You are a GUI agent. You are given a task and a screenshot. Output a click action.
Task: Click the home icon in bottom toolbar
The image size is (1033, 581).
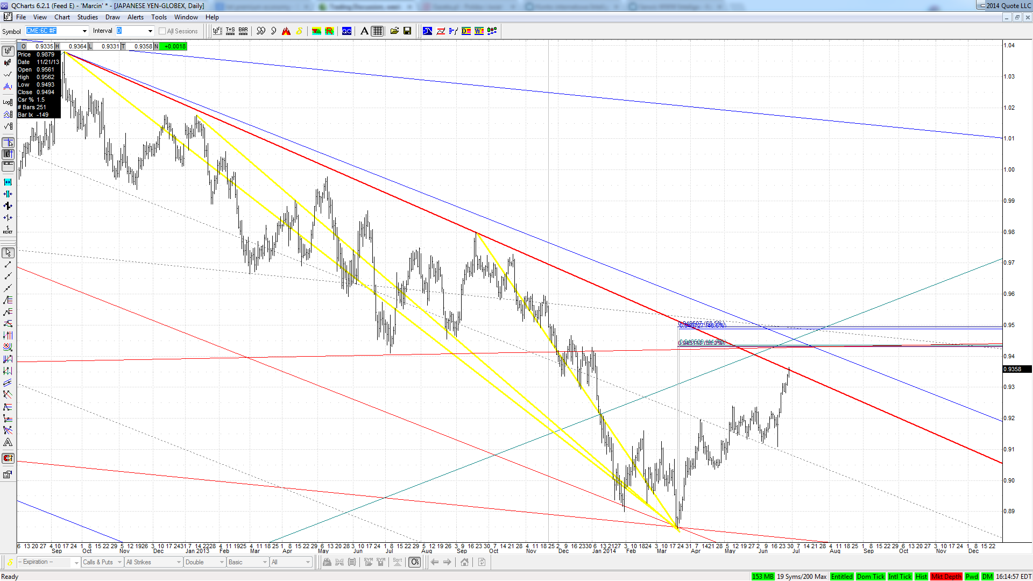tap(464, 562)
